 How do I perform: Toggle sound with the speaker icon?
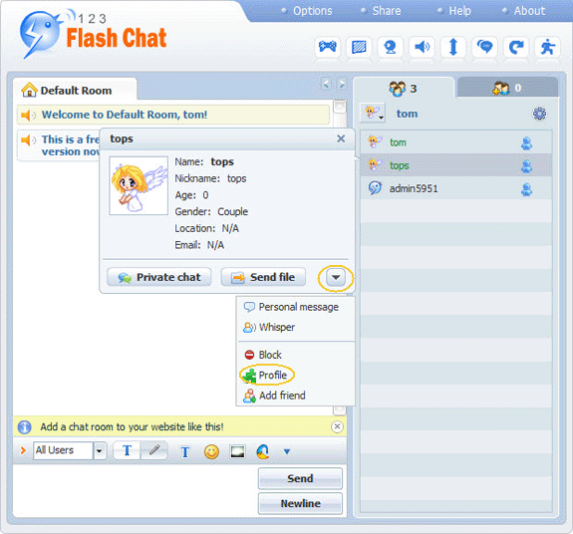point(422,47)
